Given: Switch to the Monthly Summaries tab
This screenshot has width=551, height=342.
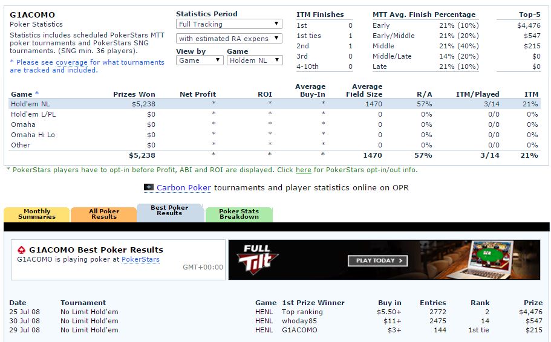Looking at the screenshot, I should click(36, 215).
